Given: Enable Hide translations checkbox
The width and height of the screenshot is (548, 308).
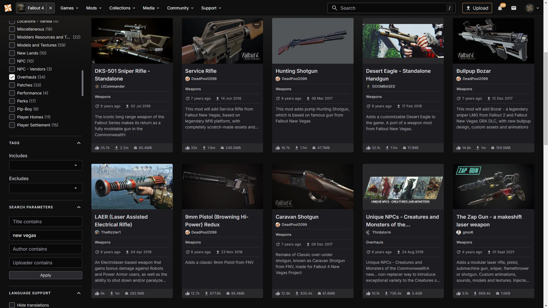Looking at the screenshot, I should (12, 305).
